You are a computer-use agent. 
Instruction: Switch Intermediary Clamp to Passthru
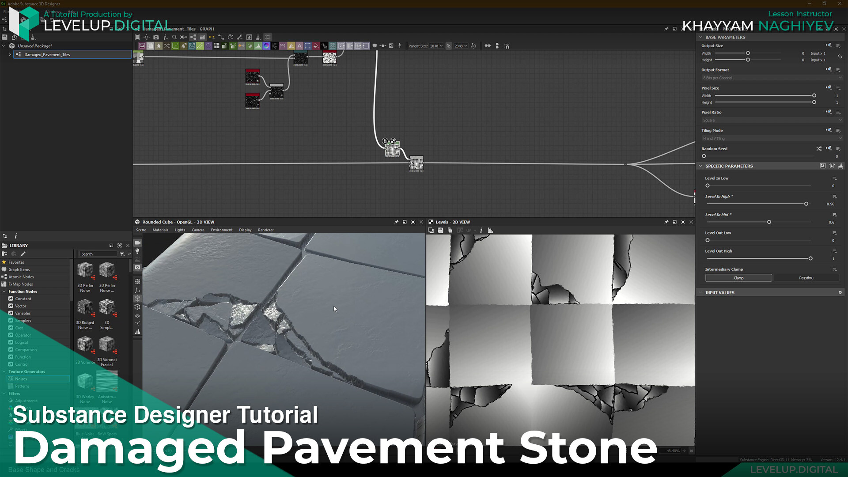tap(806, 277)
